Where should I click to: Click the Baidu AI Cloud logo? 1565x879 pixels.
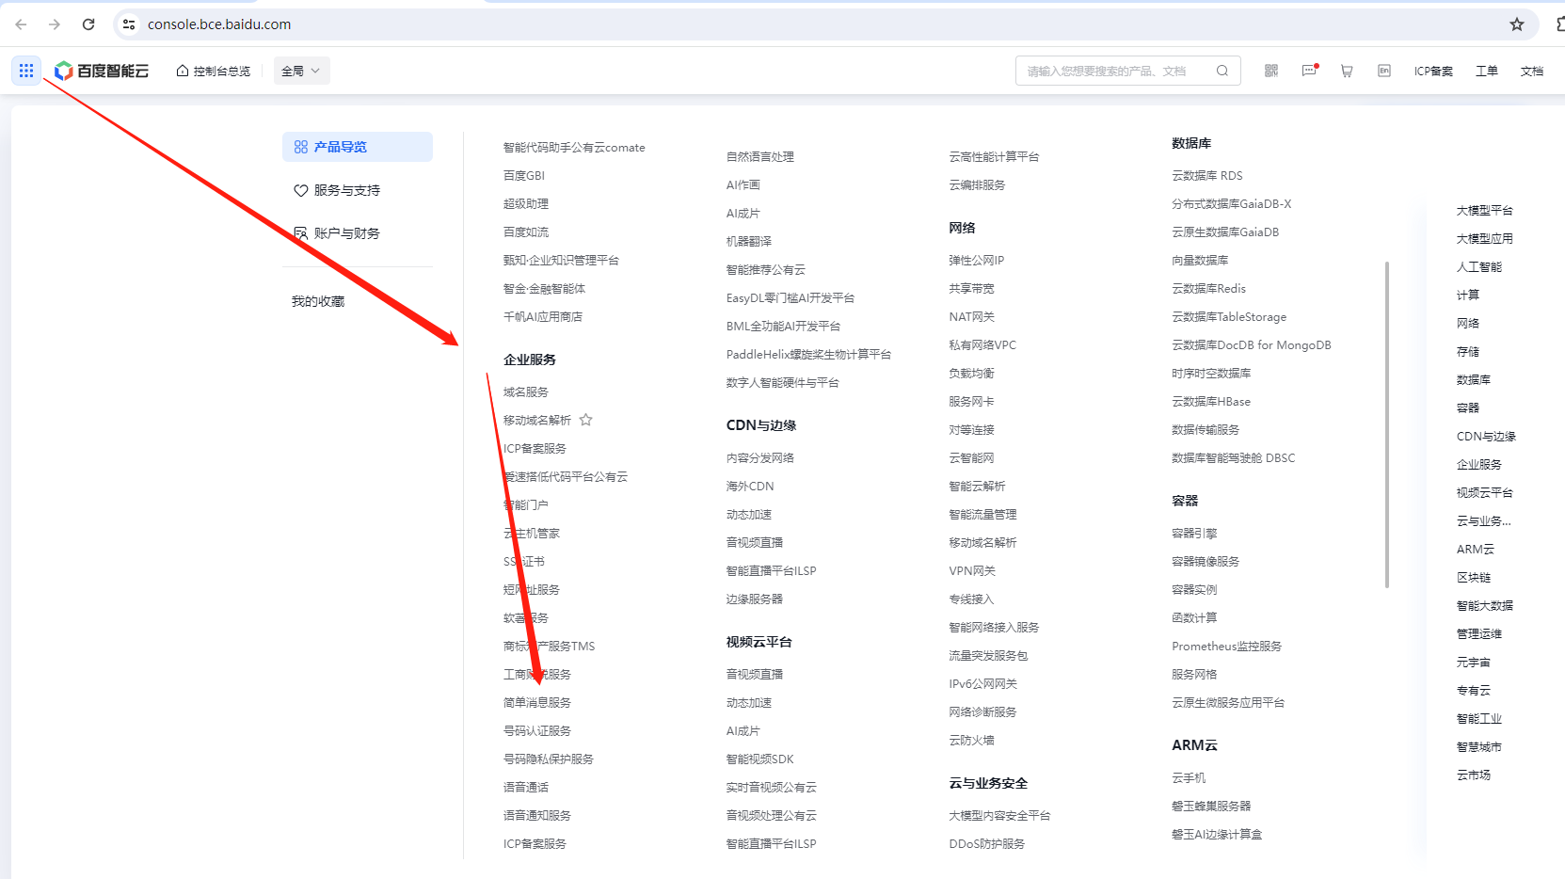102,71
